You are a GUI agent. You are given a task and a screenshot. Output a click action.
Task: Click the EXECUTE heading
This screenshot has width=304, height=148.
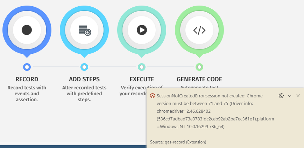tap(142, 79)
